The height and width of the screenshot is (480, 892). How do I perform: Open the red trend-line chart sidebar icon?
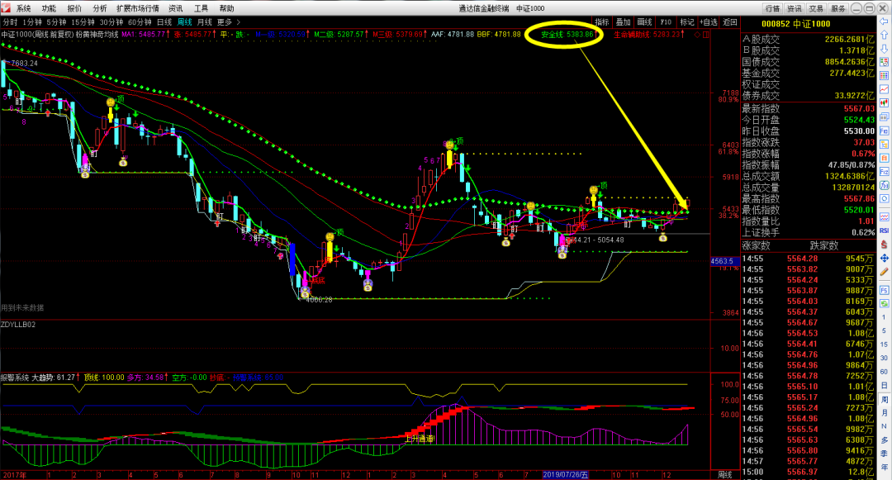pyautogui.click(x=884, y=89)
